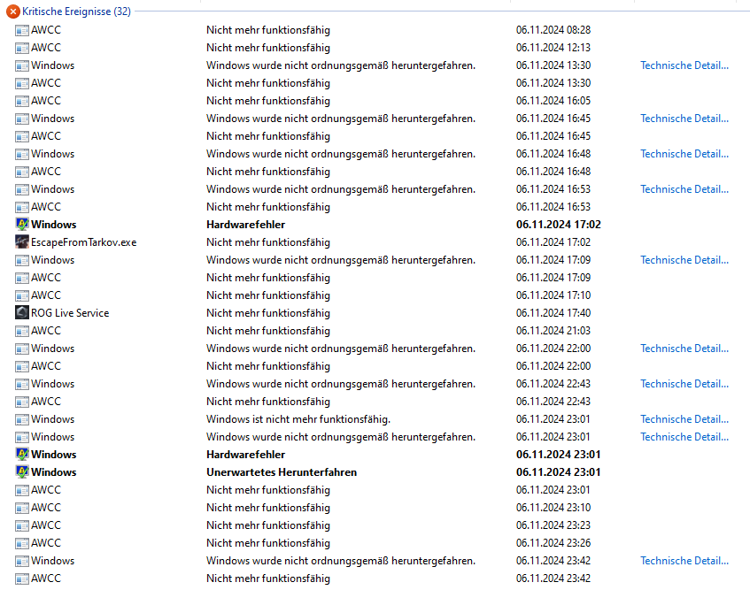Click the shield icon of Hardwarefehler 17:02
Viewport: 750px width, 590px height.
tap(22, 224)
